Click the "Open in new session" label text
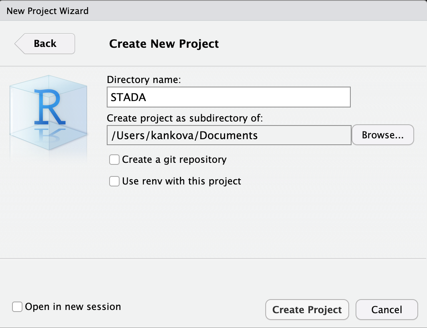 click(x=73, y=307)
